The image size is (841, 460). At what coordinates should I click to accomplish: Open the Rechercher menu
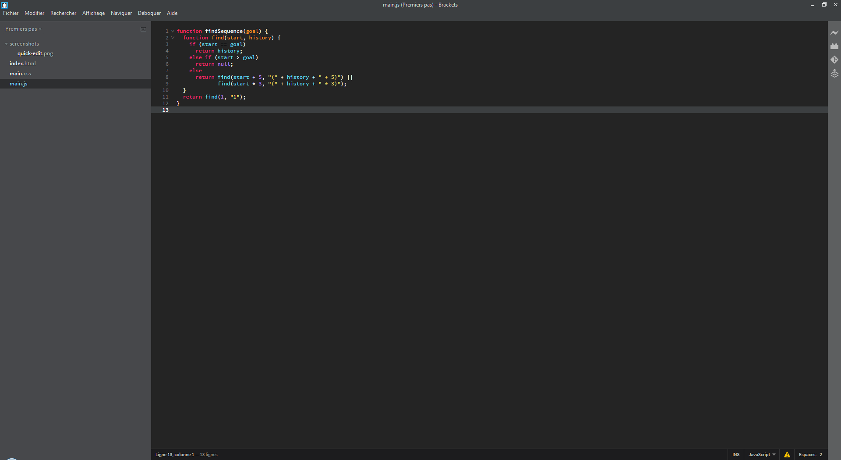[x=63, y=13]
